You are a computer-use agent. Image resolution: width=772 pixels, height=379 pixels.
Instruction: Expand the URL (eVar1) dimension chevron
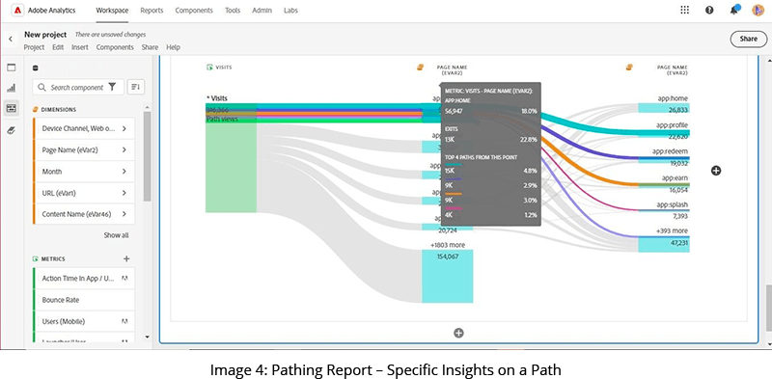(124, 193)
